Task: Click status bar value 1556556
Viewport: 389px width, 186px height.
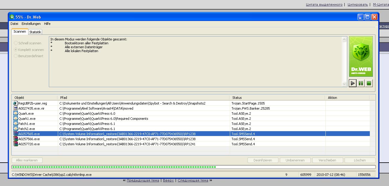Action: (364, 174)
